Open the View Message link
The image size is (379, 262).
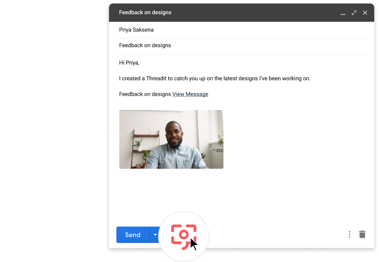pos(190,94)
